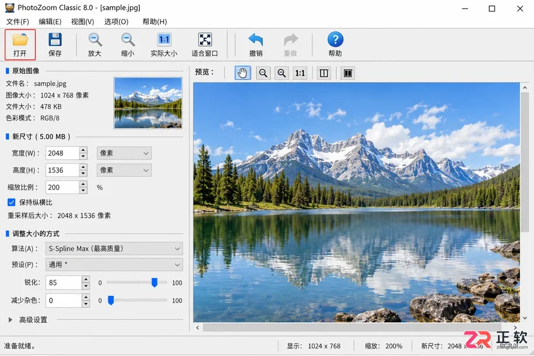Increase 缩放比例 with up arrow
Screen dimensions: 534x356
tap(83, 184)
